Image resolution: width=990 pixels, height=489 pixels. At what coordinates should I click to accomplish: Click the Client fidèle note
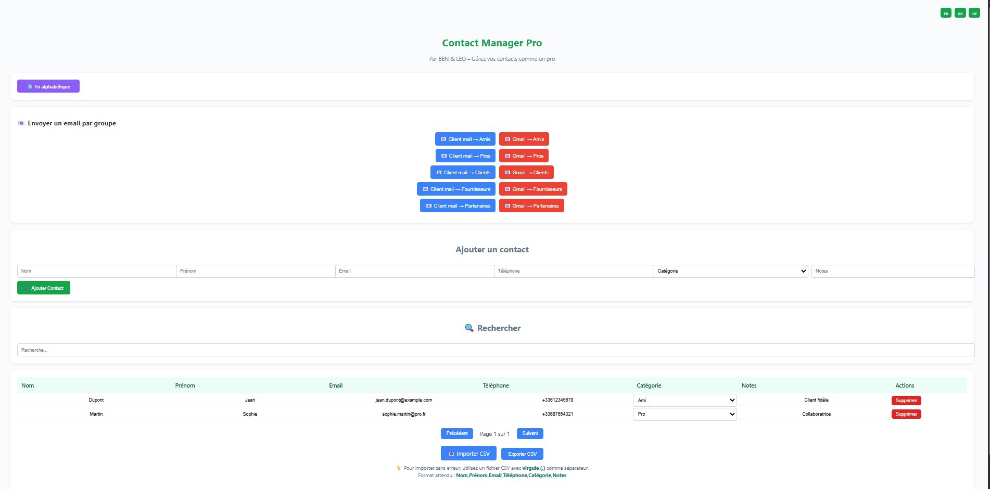(x=816, y=400)
